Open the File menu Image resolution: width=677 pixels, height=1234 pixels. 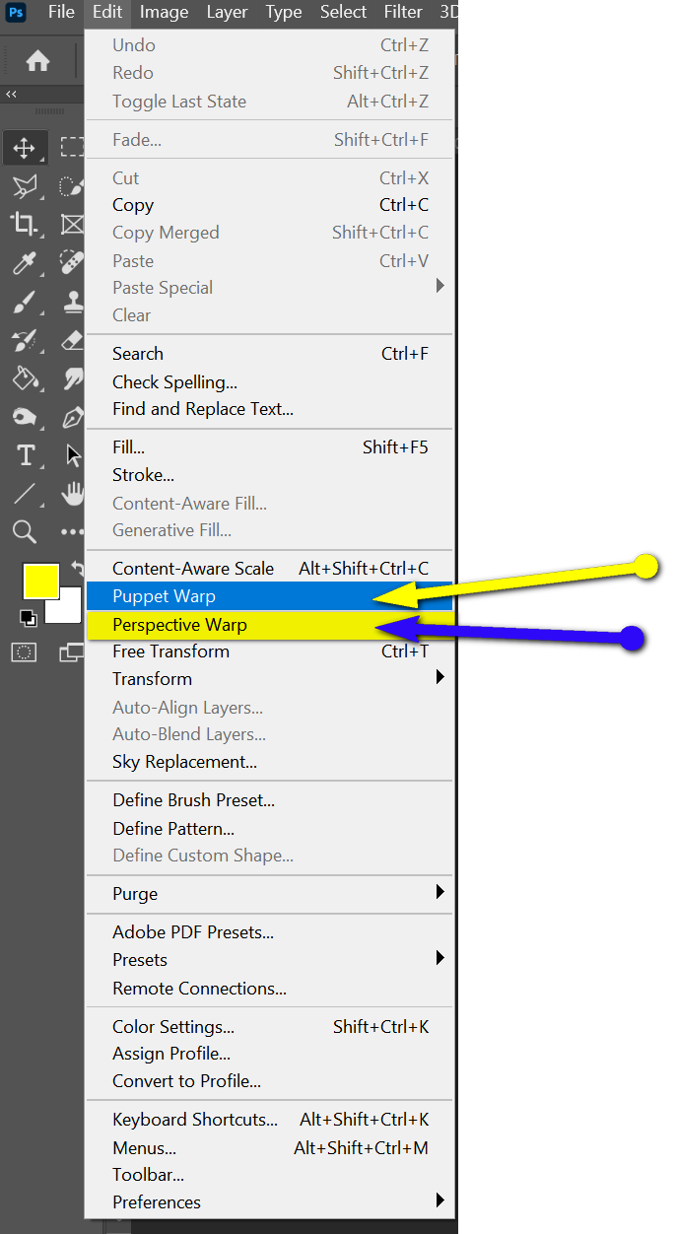61,12
